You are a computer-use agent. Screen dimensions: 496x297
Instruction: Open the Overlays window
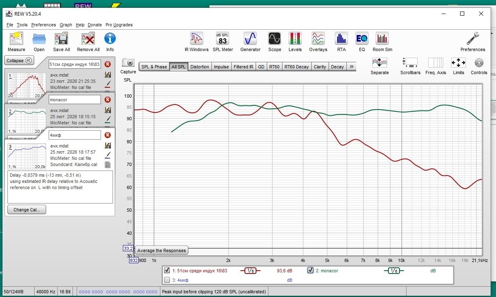coord(318,42)
